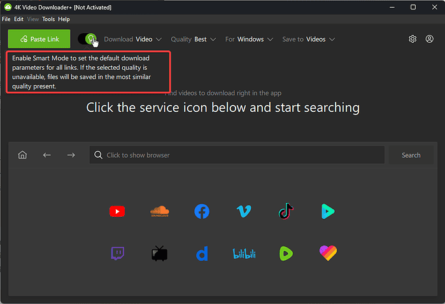
Task: Open the Rumble green play icon
Action: point(286,254)
